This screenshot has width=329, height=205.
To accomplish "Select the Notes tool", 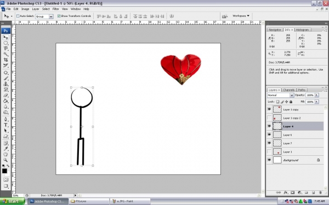I will point(5,143).
